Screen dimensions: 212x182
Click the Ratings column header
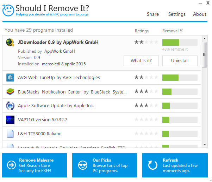pos(142,31)
